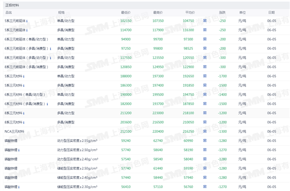
Task: Click the 最高价 column header
Action: click(x=158, y=13)
